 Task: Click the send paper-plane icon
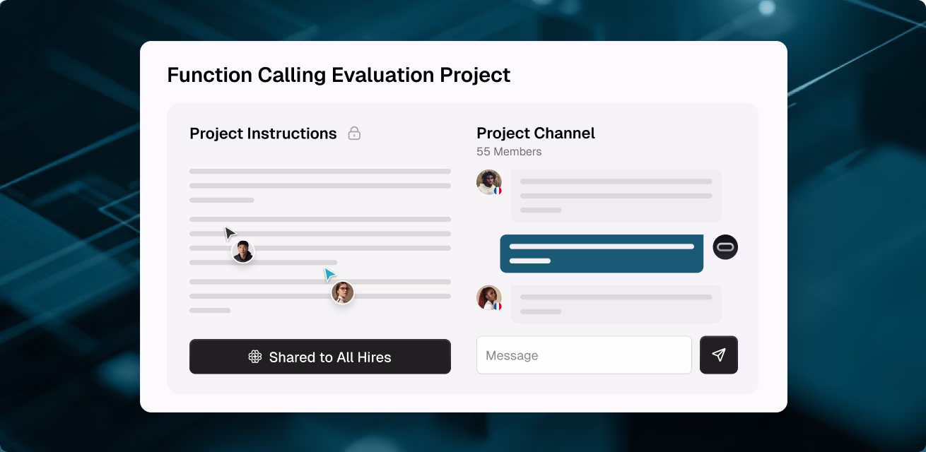[x=719, y=355]
